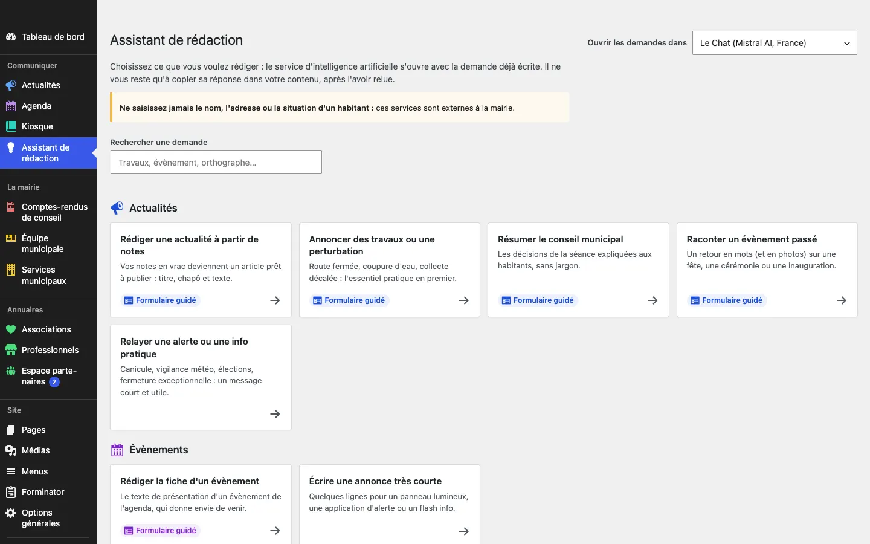Open Résumer le conseil municipal card title

(561, 239)
